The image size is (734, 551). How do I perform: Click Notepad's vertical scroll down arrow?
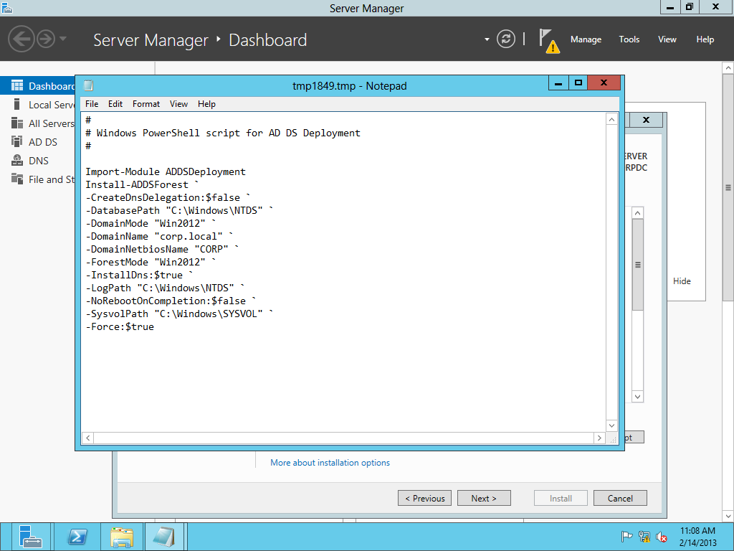pos(611,425)
